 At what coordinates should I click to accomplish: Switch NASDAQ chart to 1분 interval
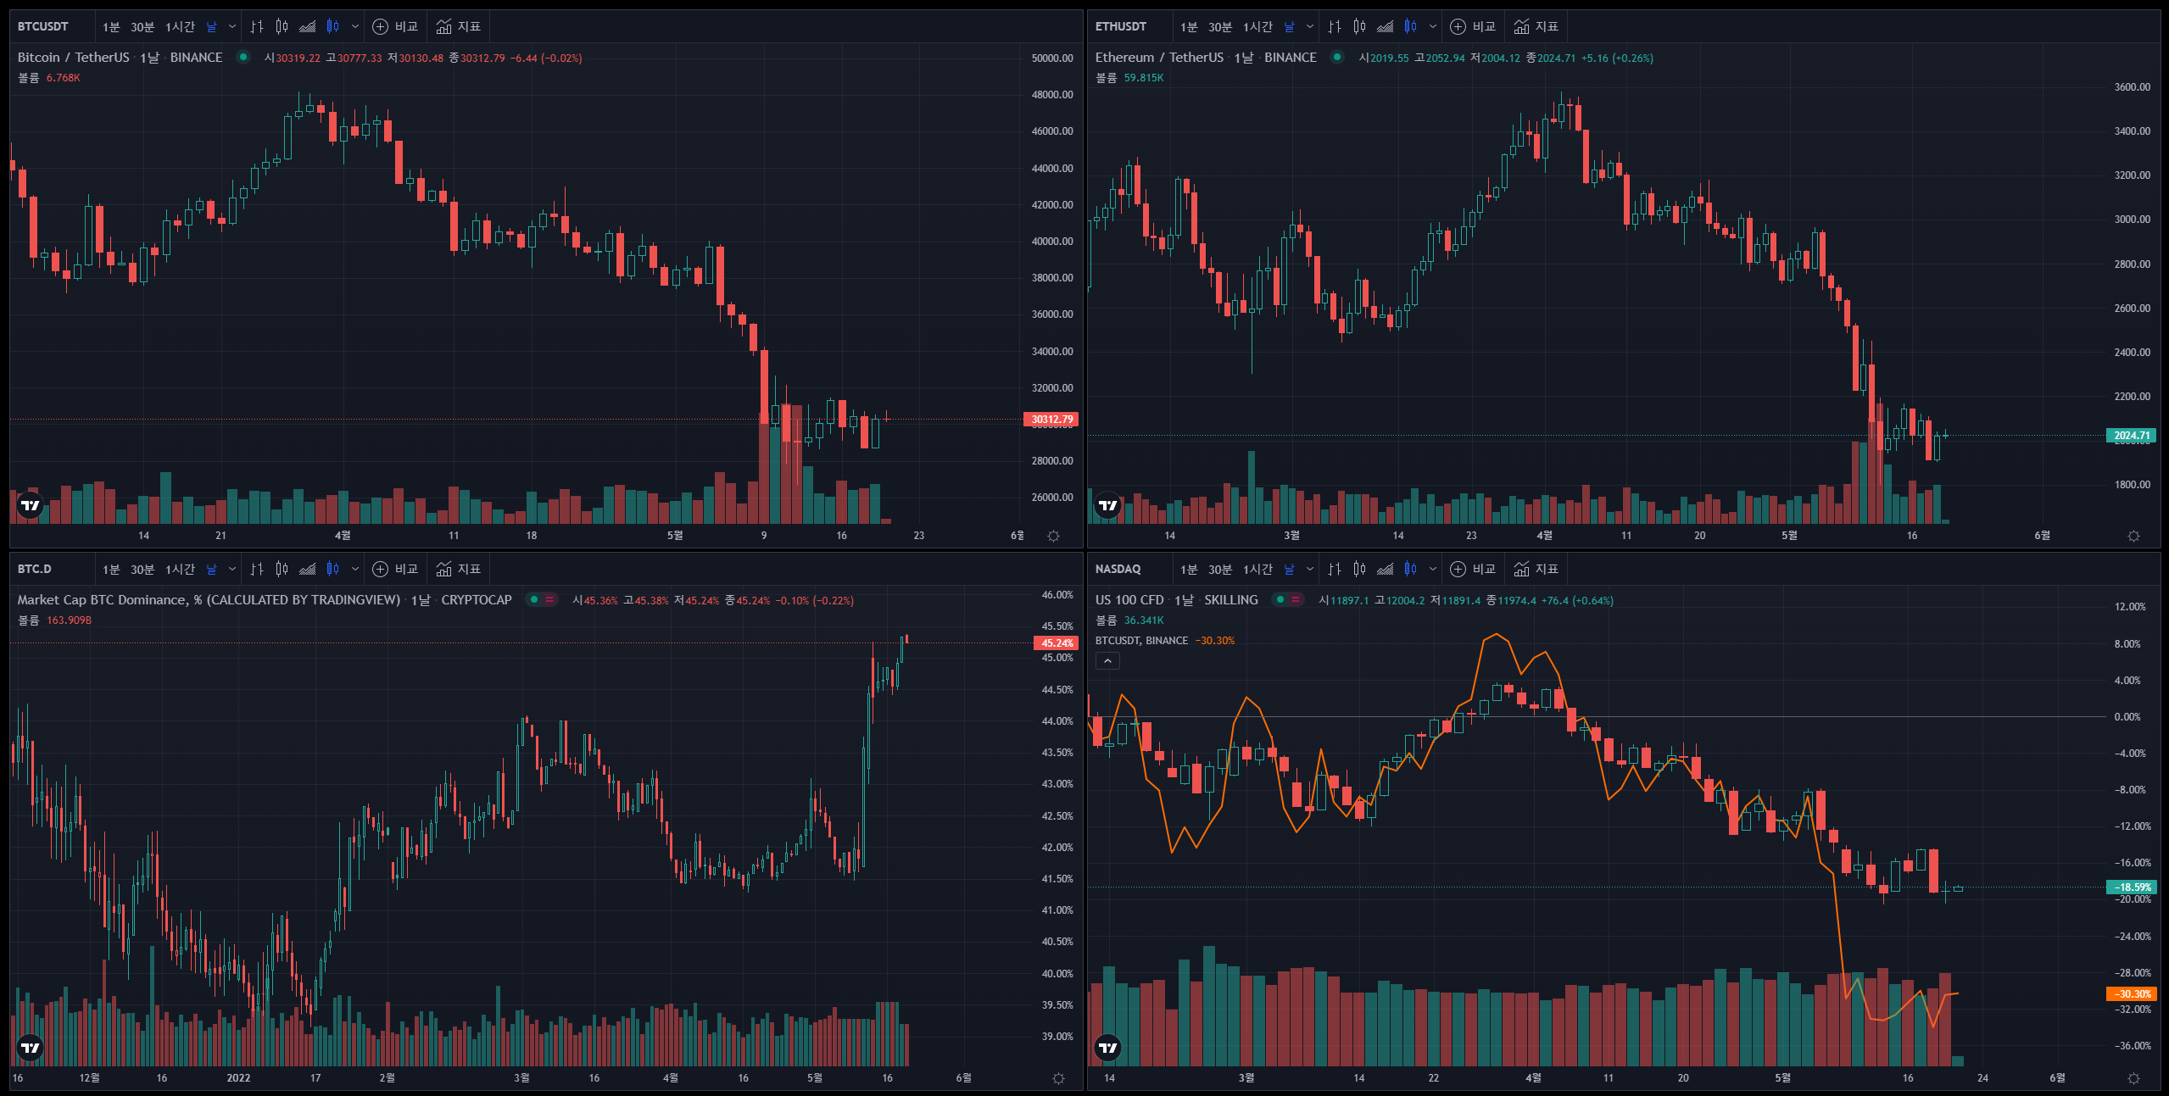(x=1189, y=569)
